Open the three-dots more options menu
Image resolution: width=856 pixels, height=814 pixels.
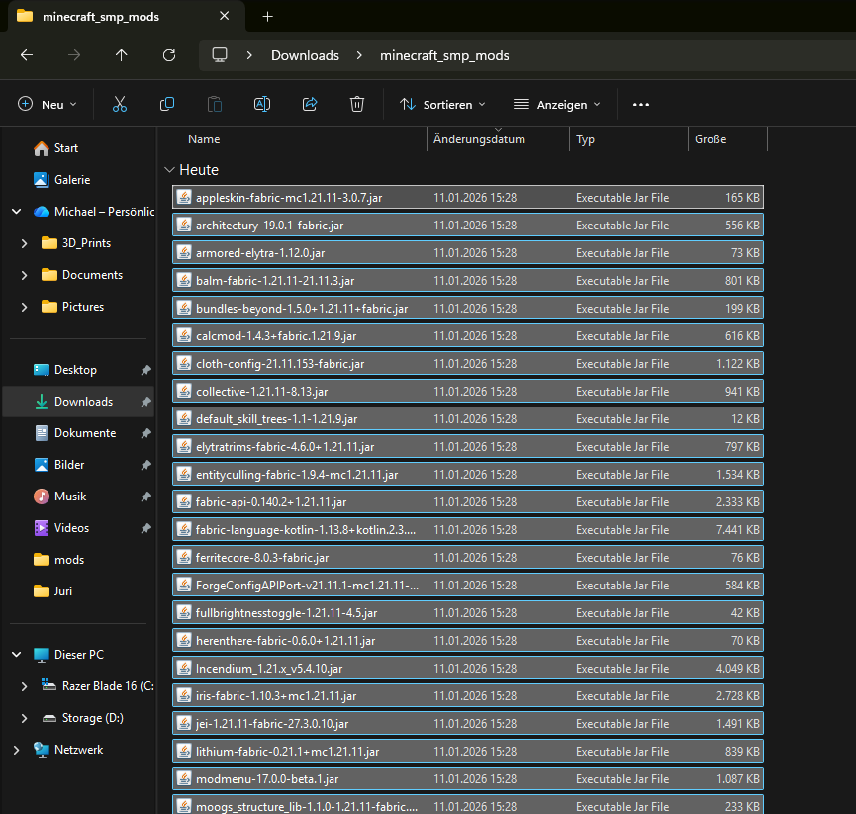641,104
